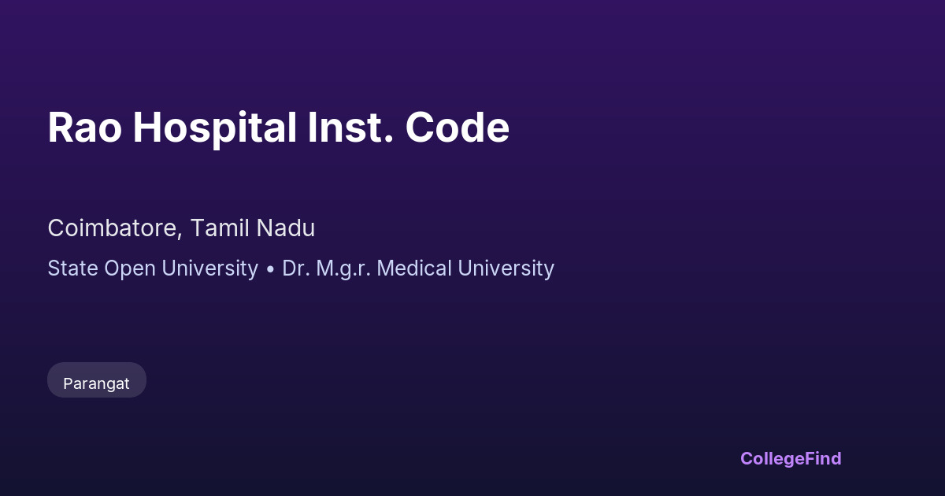Click the bullet separator between university names

[x=270, y=269]
